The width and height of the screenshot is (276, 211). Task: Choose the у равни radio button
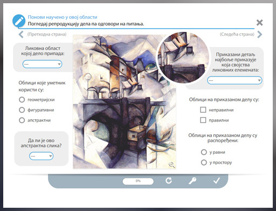tap(204, 152)
